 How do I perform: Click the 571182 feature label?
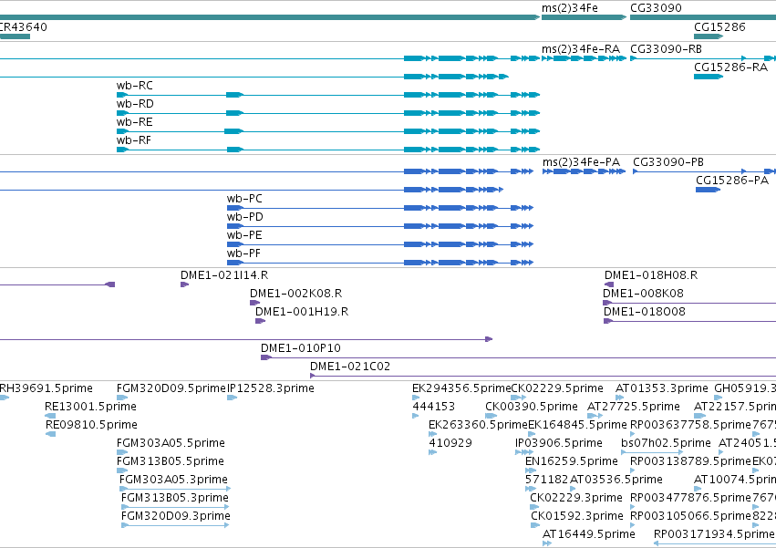pyautogui.click(x=547, y=480)
